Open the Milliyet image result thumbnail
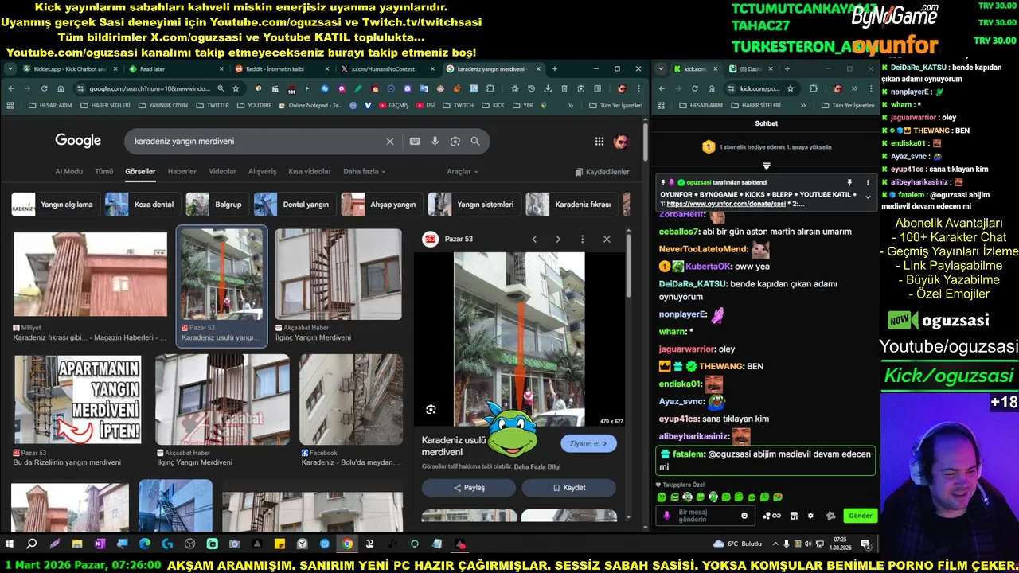The height and width of the screenshot is (573, 1019). tap(90, 275)
